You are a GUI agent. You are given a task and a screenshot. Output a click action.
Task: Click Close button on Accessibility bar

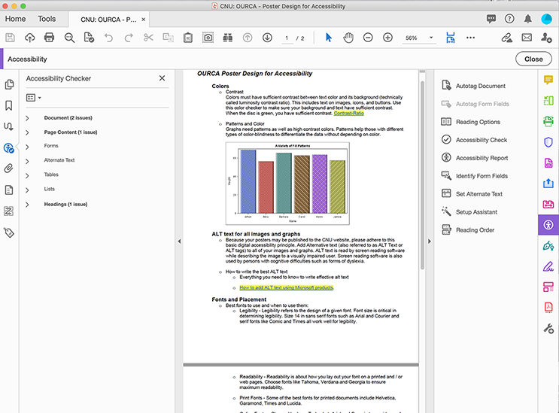click(x=533, y=59)
